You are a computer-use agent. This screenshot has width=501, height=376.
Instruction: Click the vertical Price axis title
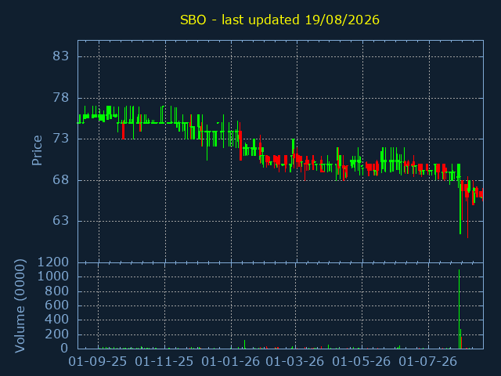(37, 150)
